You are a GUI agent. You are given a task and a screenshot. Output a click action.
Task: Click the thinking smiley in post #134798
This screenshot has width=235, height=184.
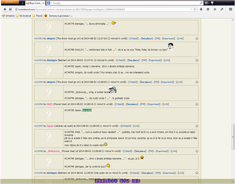[x=108, y=165]
